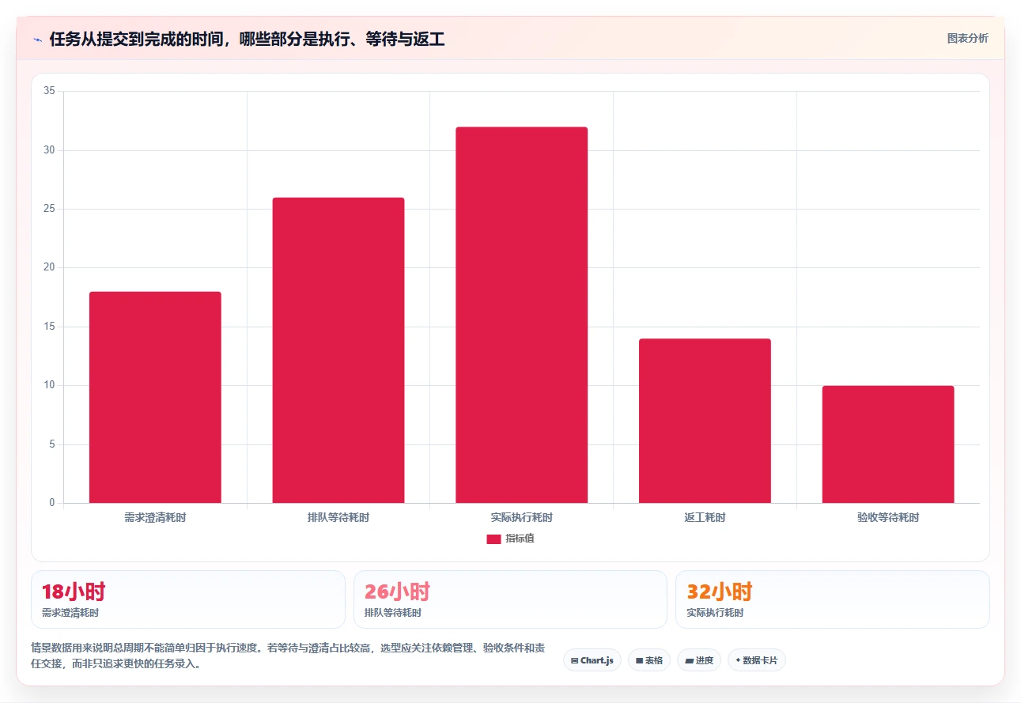
Task: Open the 18小时 需求澄清耗时 card
Action: pos(188,599)
